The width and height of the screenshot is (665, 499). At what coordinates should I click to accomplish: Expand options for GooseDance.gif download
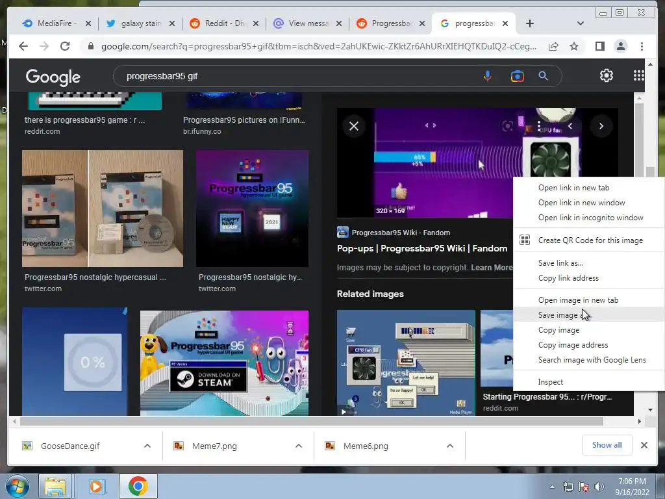[x=147, y=446]
